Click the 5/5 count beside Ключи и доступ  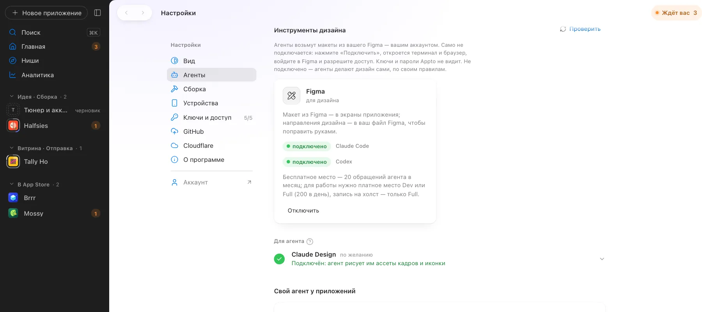point(248,118)
